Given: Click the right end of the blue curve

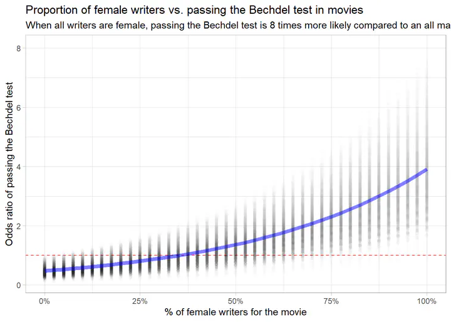Looking at the screenshot, I should 426,170.
